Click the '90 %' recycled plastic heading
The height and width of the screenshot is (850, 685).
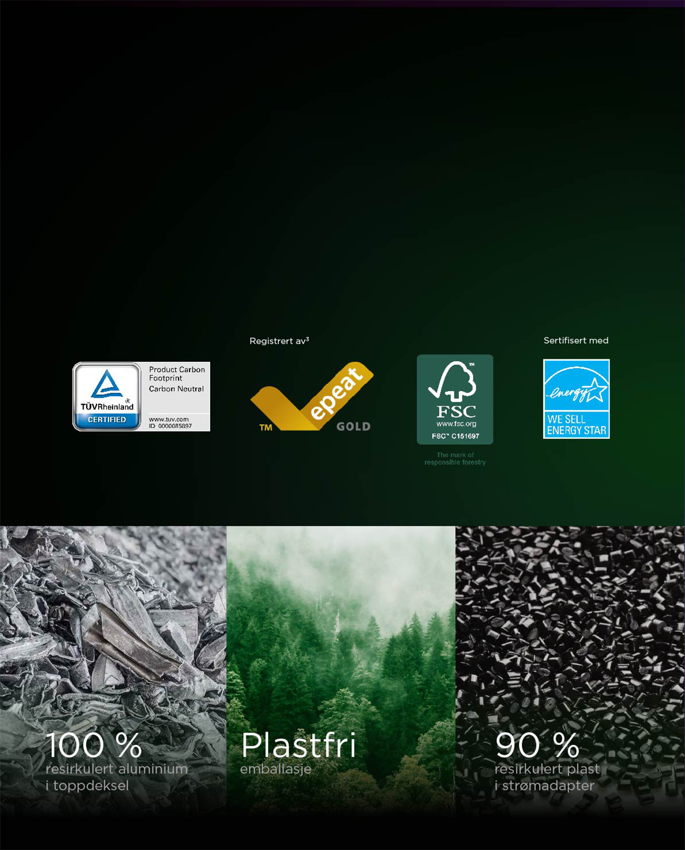pos(537,745)
